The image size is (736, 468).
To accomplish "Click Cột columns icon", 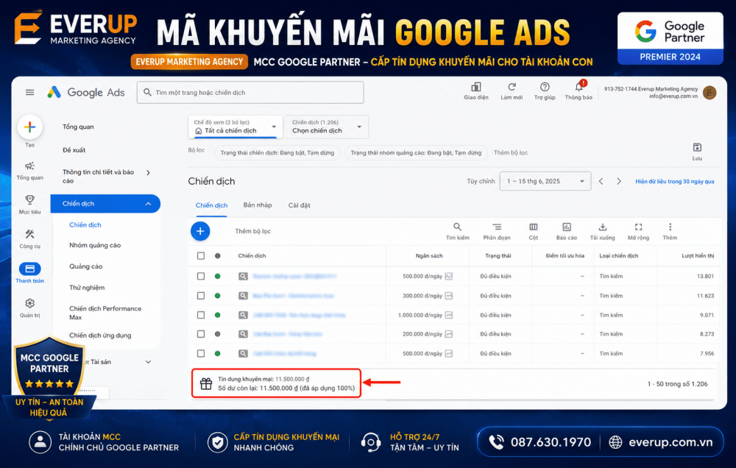I will tap(533, 227).
